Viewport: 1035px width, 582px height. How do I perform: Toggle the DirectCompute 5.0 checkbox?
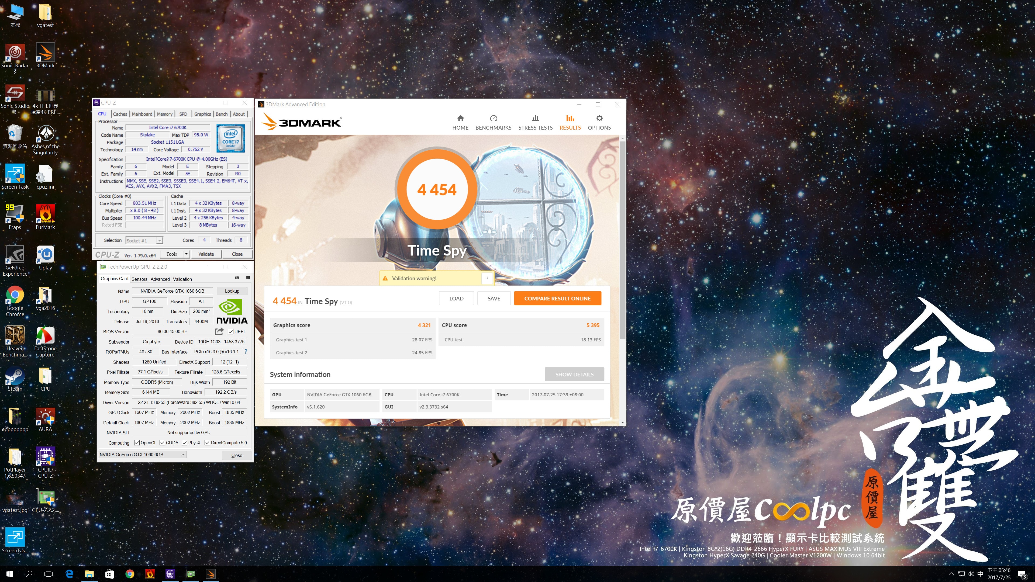coord(207,443)
